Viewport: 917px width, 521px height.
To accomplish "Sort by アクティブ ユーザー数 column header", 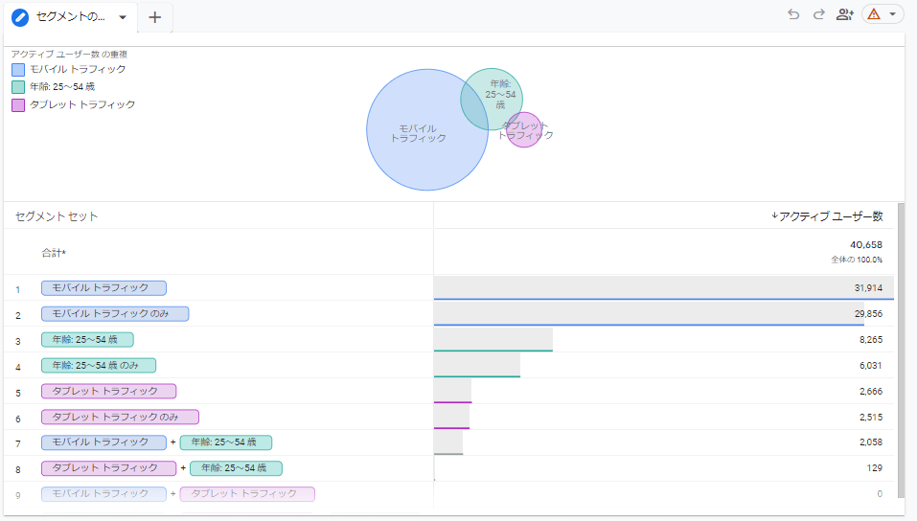I will [x=830, y=216].
